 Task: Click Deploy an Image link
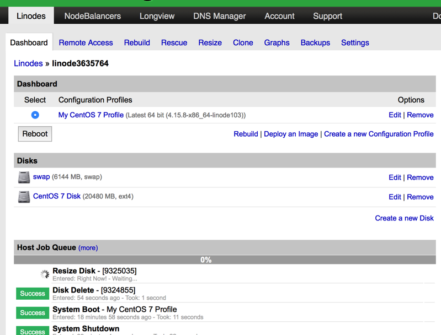point(291,134)
